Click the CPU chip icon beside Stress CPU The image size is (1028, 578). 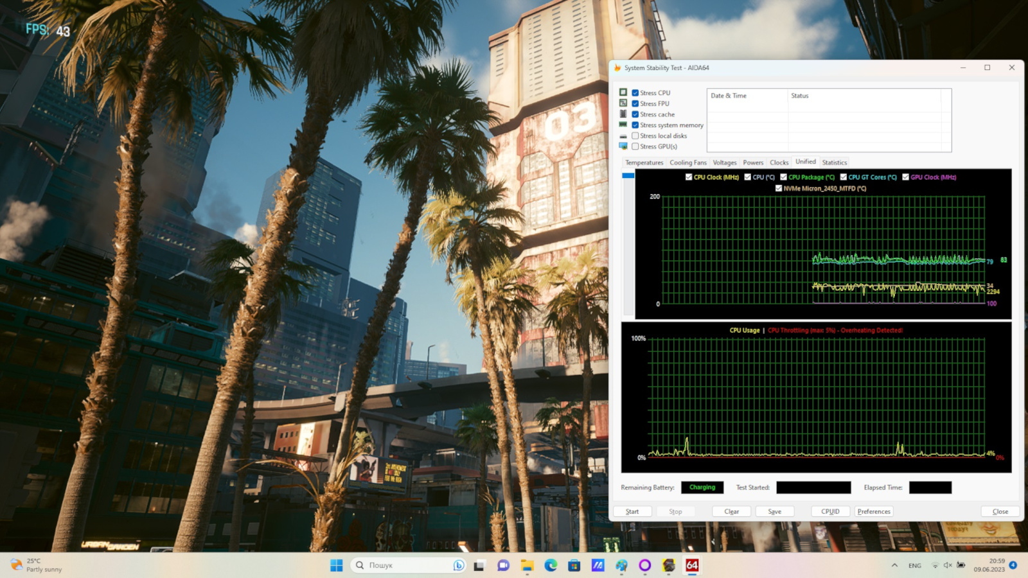[x=623, y=92]
